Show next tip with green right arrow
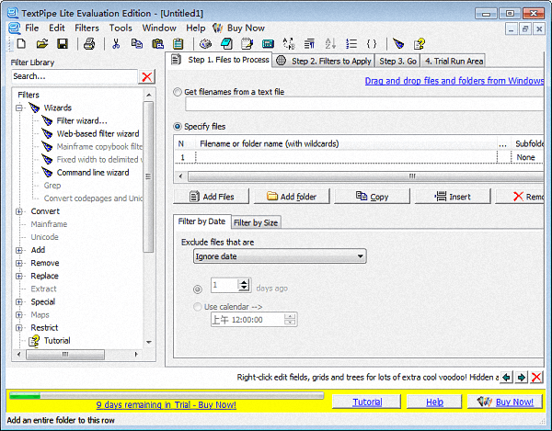The height and width of the screenshot is (431, 552). (521, 377)
